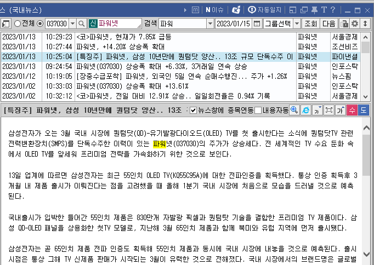374x265 pixels.
Task: Click the blue 도 sell button
Action: tap(364, 110)
